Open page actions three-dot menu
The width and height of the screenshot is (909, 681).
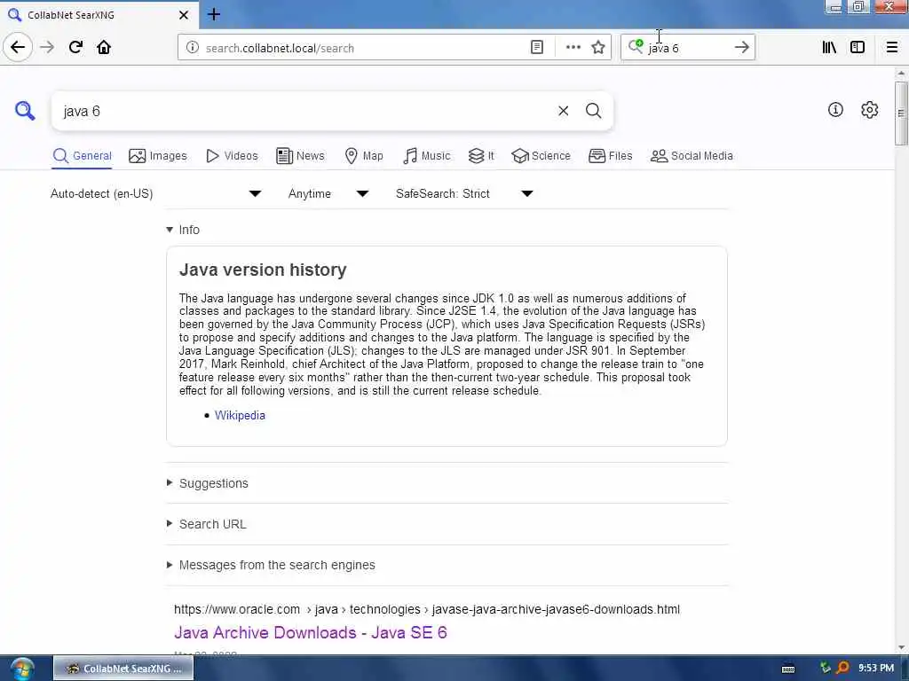click(x=573, y=48)
